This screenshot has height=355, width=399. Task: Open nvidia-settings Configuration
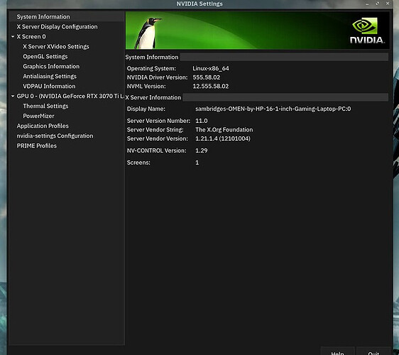(x=55, y=136)
